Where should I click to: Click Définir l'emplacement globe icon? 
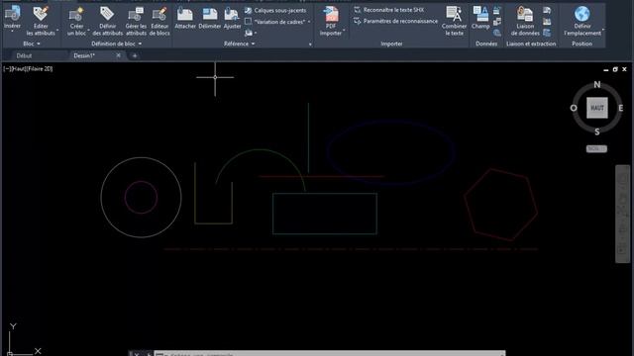point(581,14)
